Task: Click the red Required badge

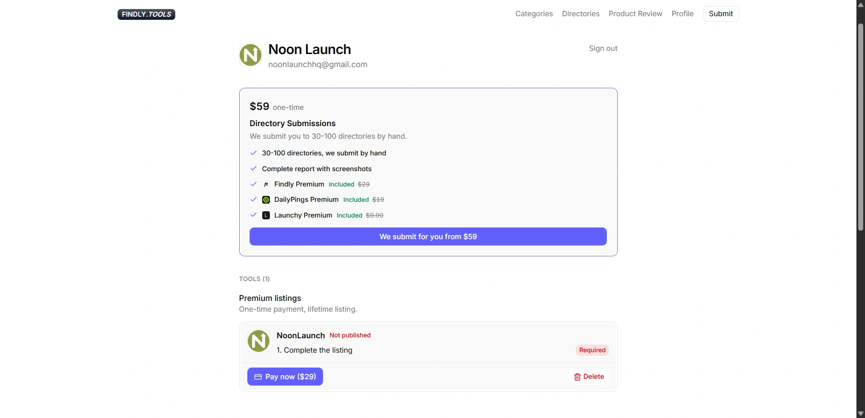Action: [592, 350]
